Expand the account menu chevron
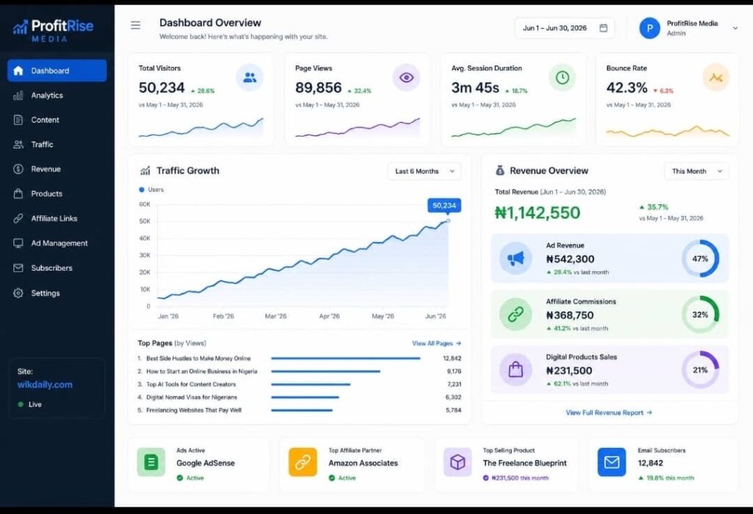This screenshot has width=753, height=514. [x=735, y=28]
